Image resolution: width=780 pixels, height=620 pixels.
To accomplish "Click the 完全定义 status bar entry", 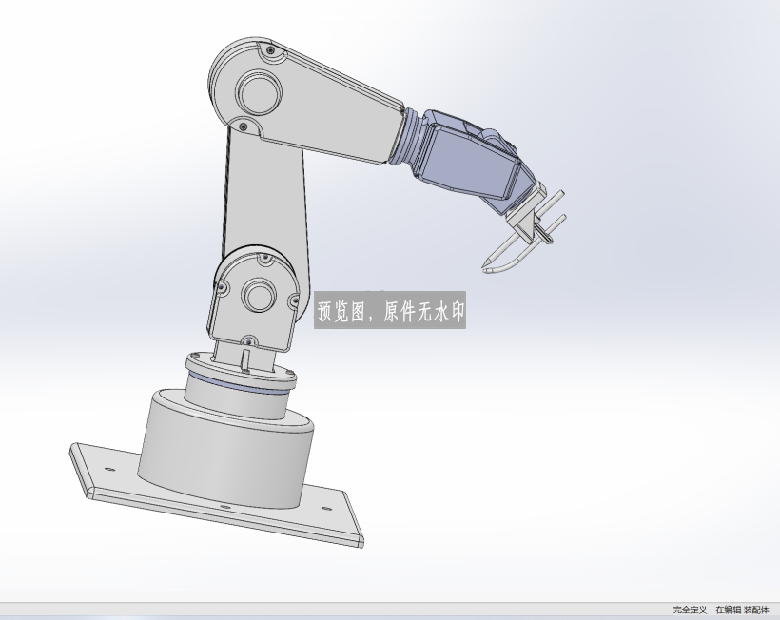I will click(690, 610).
